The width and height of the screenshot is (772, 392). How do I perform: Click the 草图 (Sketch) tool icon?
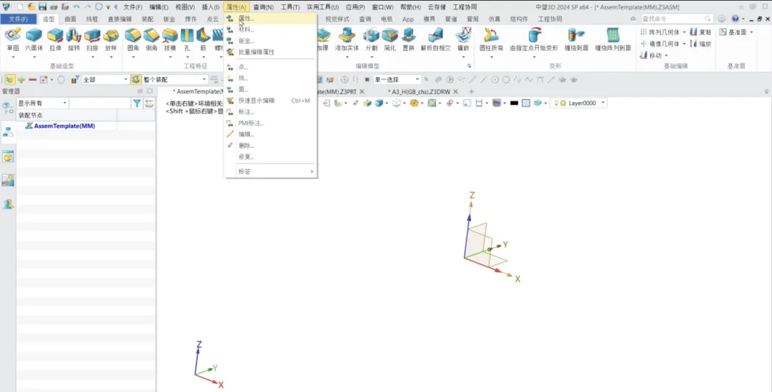[x=13, y=35]
